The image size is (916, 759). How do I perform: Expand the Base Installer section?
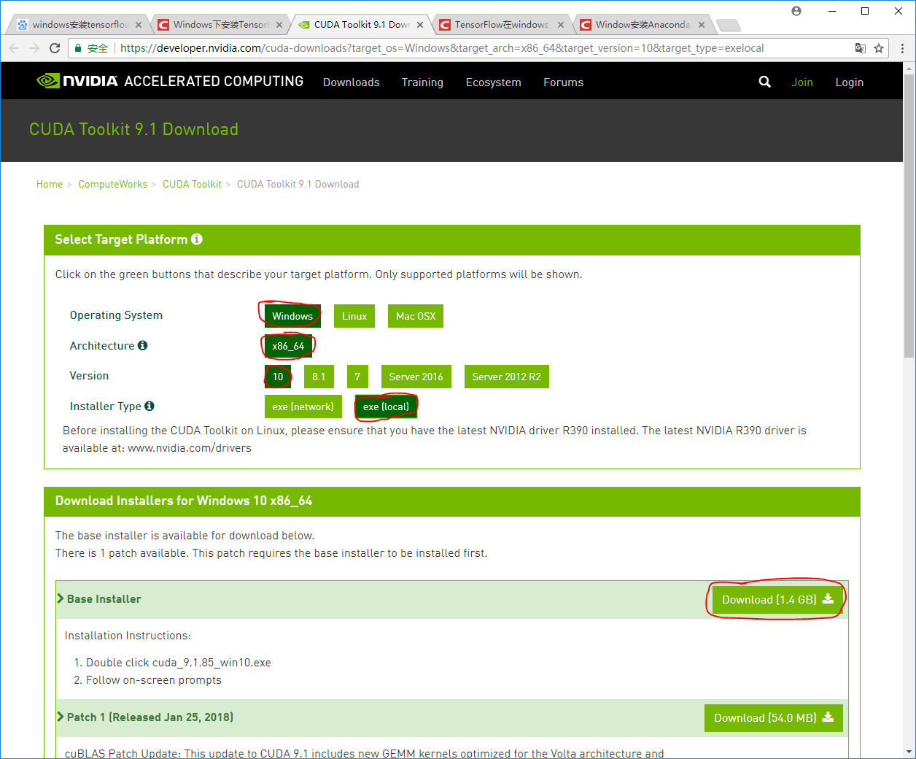click(x=99, y=598)
